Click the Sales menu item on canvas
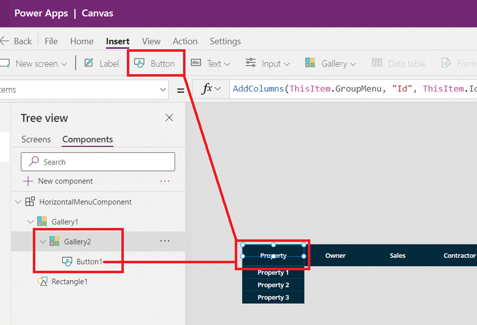The height and width of the screenshot is (325, 477). click(x=398, y=256)
